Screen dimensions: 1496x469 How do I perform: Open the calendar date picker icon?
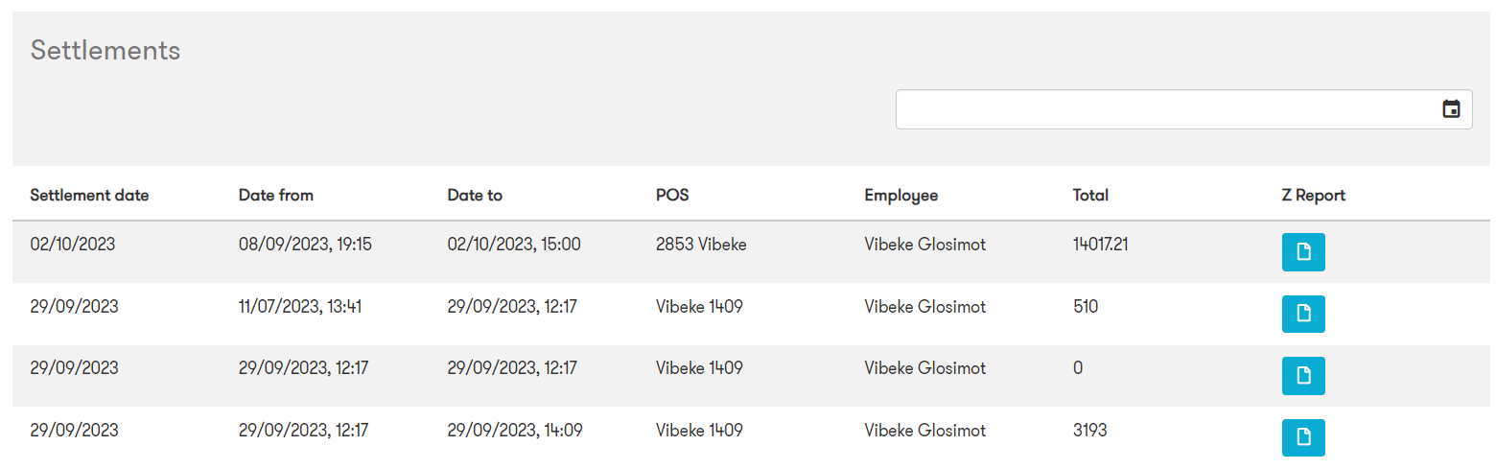[1451, 109]
